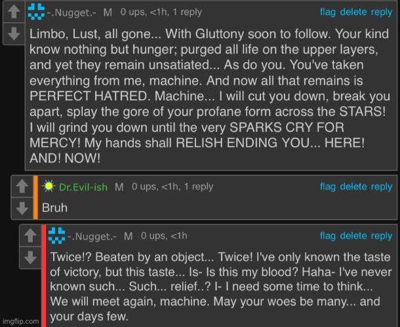Reply to the "Limbo, Lust" comment
Image resolution: width=400 pixels, height=327 pixels.
tap(382, 12)
